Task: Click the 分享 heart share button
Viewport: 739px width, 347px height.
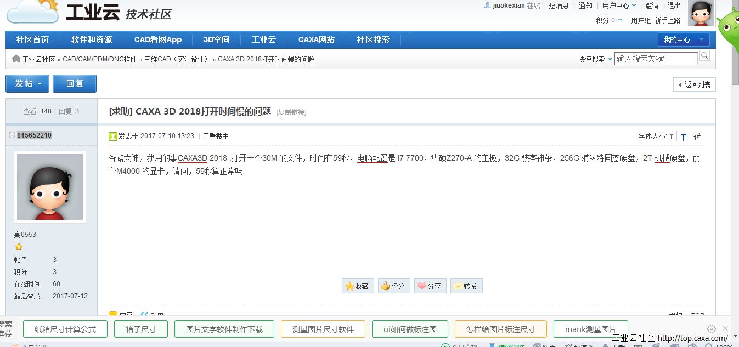Action: point(430,286)
